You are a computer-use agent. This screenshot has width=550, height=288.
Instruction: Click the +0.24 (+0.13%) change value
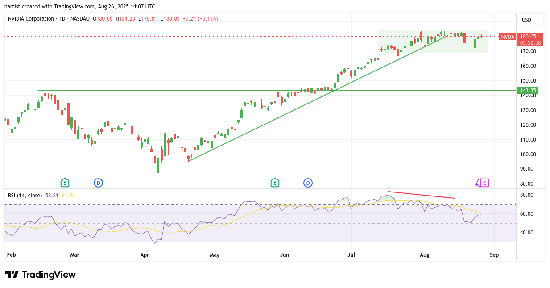200,19
